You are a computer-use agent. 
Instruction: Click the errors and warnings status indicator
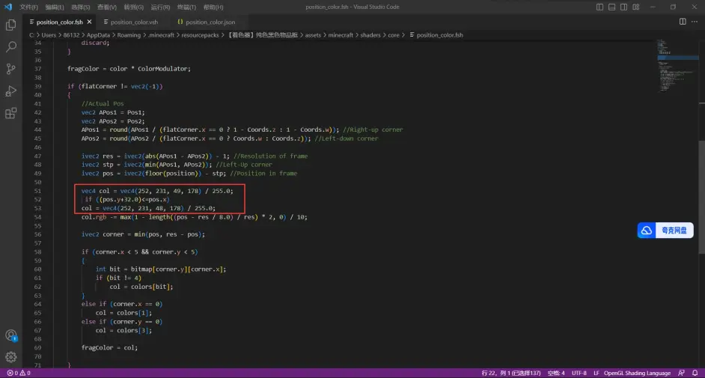click(18, 373)
